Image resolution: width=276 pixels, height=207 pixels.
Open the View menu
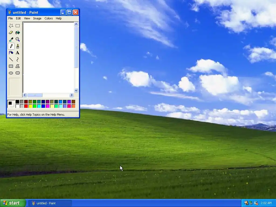27,18
